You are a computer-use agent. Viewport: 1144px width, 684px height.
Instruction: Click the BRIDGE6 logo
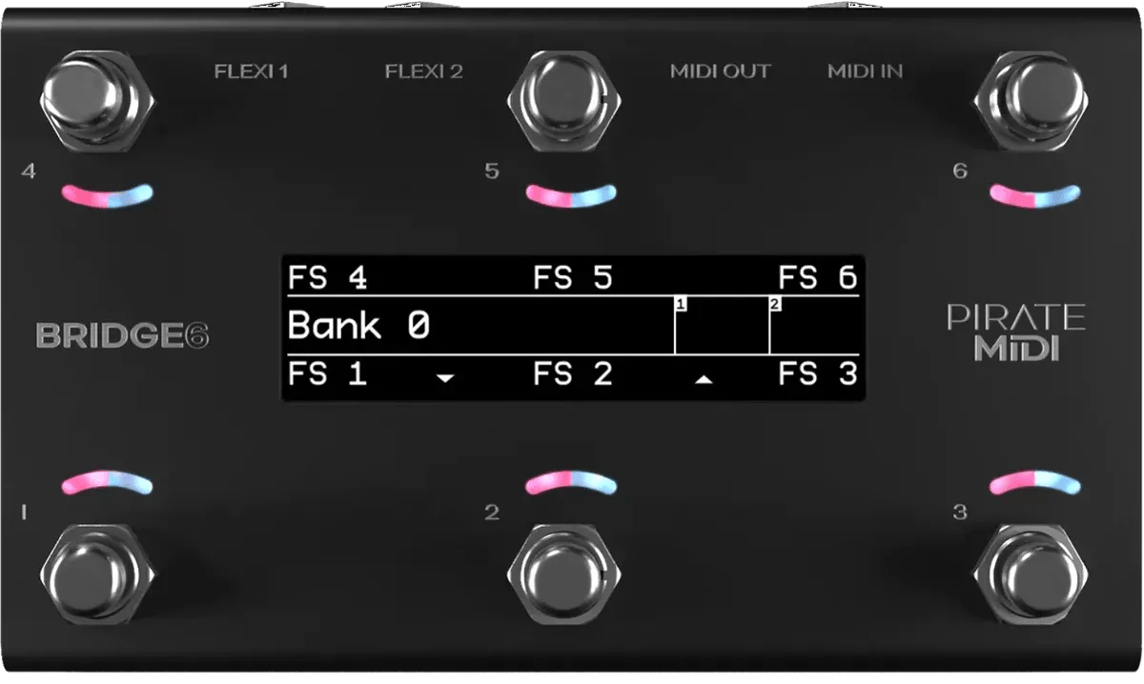click(x=123, y=335)
